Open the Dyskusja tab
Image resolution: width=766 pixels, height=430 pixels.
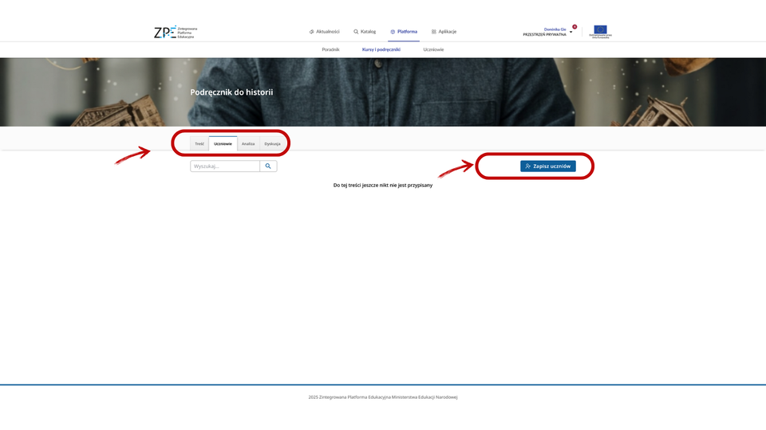pyautogui.click(x=272, y=143)
